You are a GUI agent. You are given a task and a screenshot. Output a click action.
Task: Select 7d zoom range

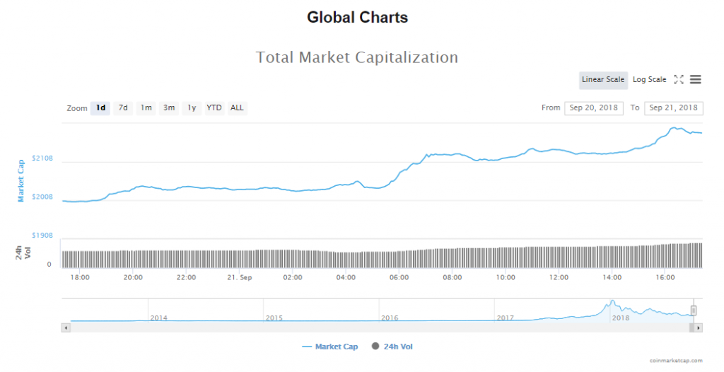click(123, 108)
